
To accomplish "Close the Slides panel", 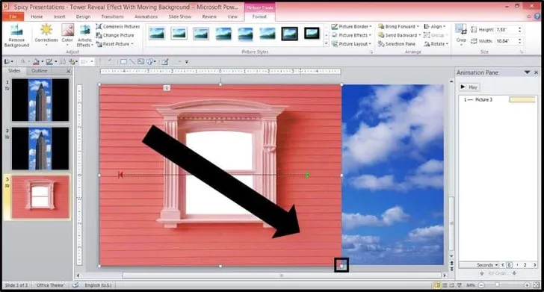I will coord(68,71).
